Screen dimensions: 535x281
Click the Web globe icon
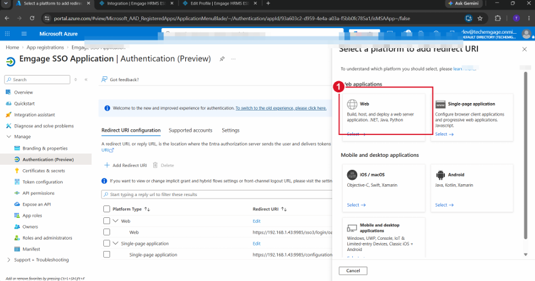click(x=352, y=104)
